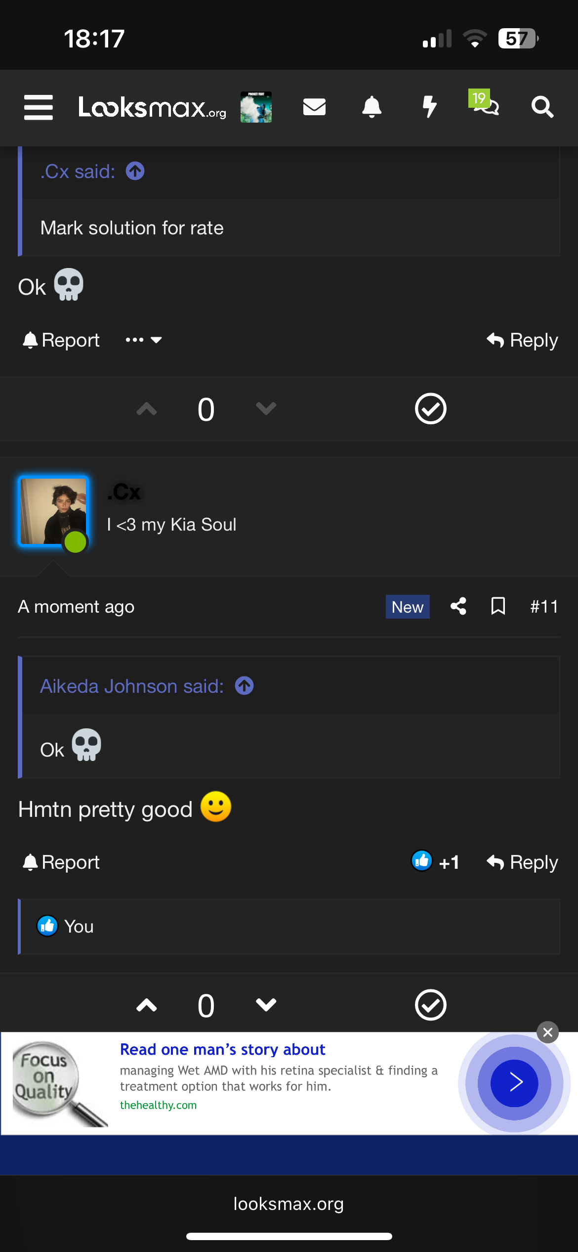Report the 'Hmtn pretty good' post
The height and width of the screenshot is (1252, 578).
pyautogui.click(x=61, y=862)
